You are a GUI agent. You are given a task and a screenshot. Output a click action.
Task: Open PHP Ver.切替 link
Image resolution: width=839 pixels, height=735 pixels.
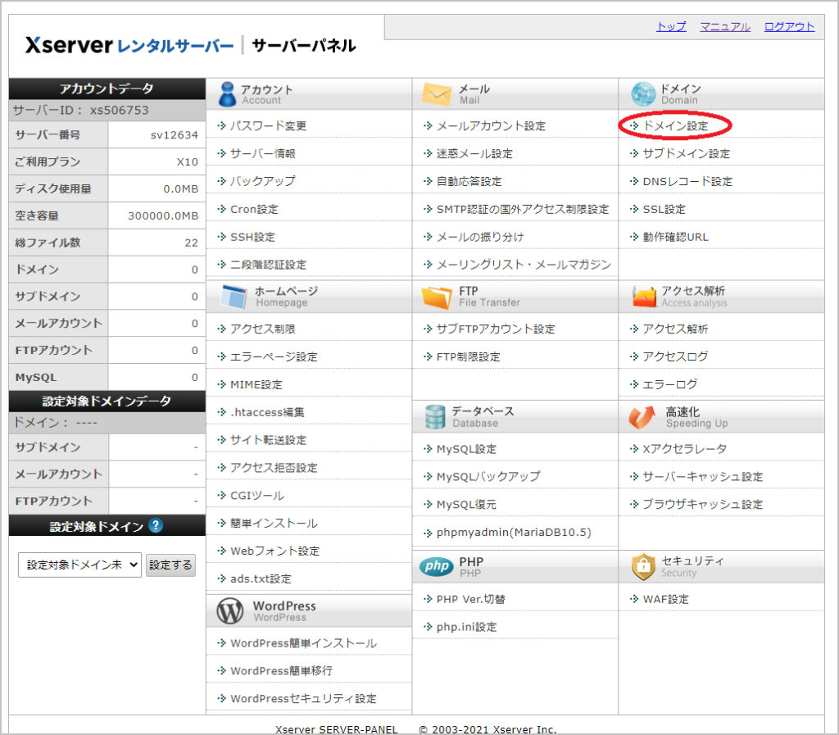pyautogui.click(x=471, y=599)
